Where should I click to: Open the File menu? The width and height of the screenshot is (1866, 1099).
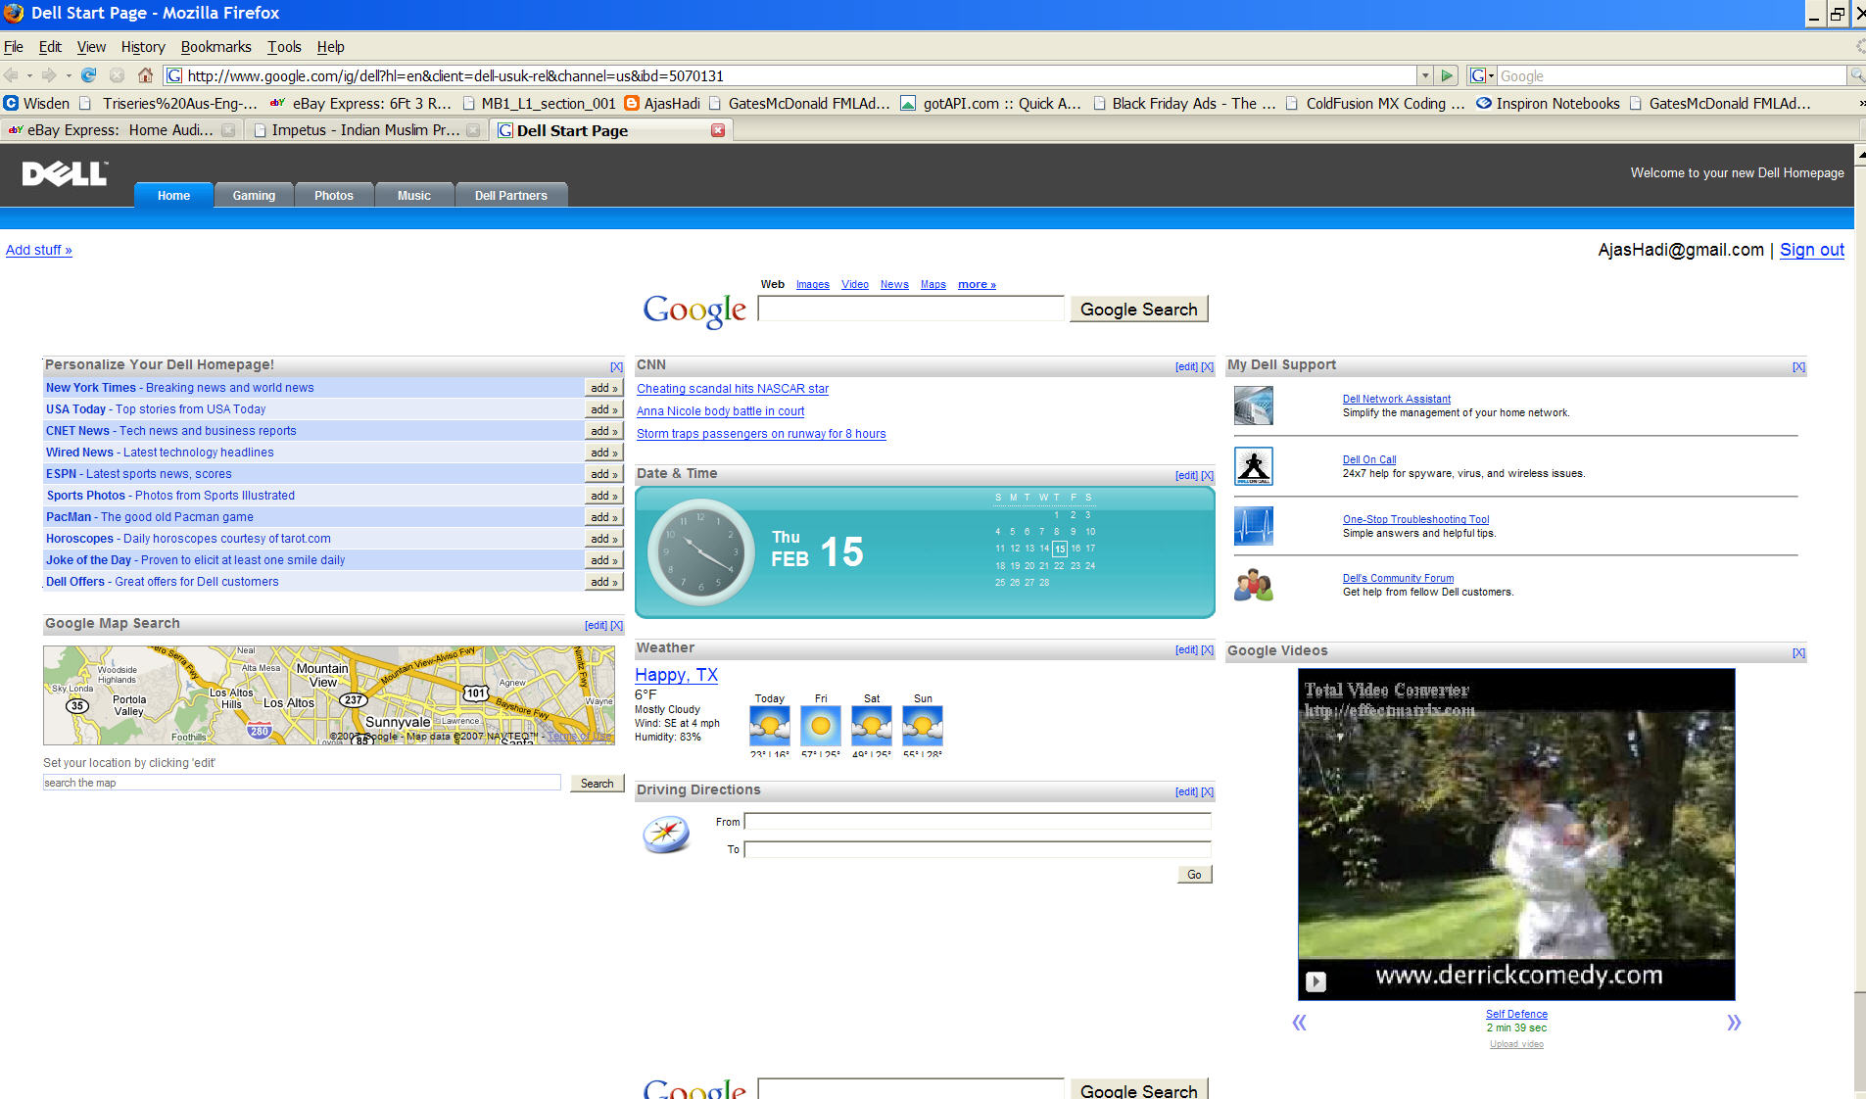[14, 46]
